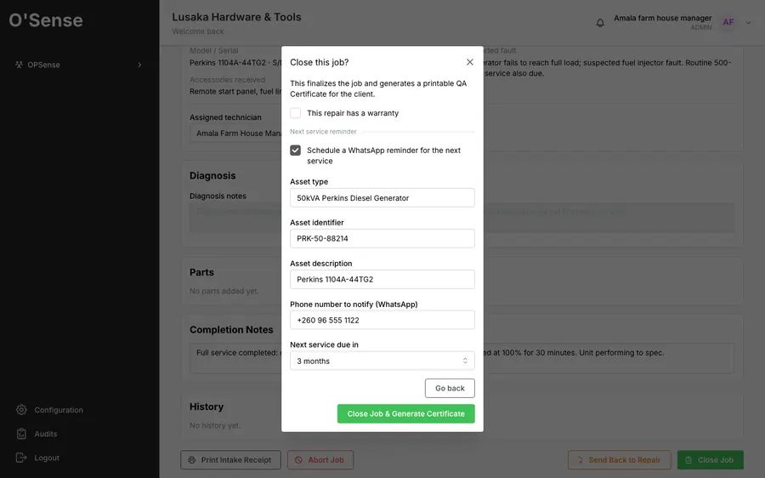Click the prohibit icon on Abort Job
765x478 pixels.
tap(298, 460)
